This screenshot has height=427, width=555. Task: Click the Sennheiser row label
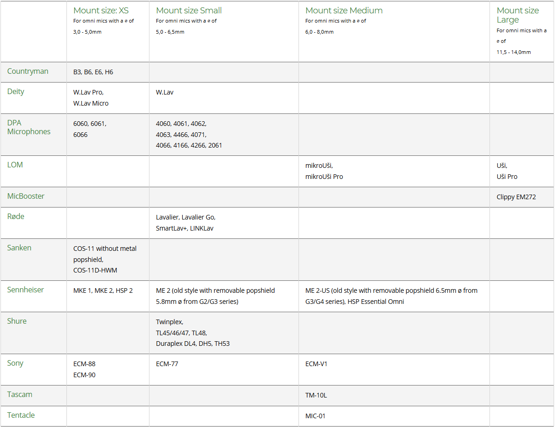(26, 290)
